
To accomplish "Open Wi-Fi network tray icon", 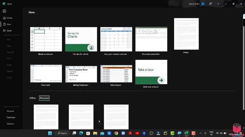I will click(x=217, y=133).
